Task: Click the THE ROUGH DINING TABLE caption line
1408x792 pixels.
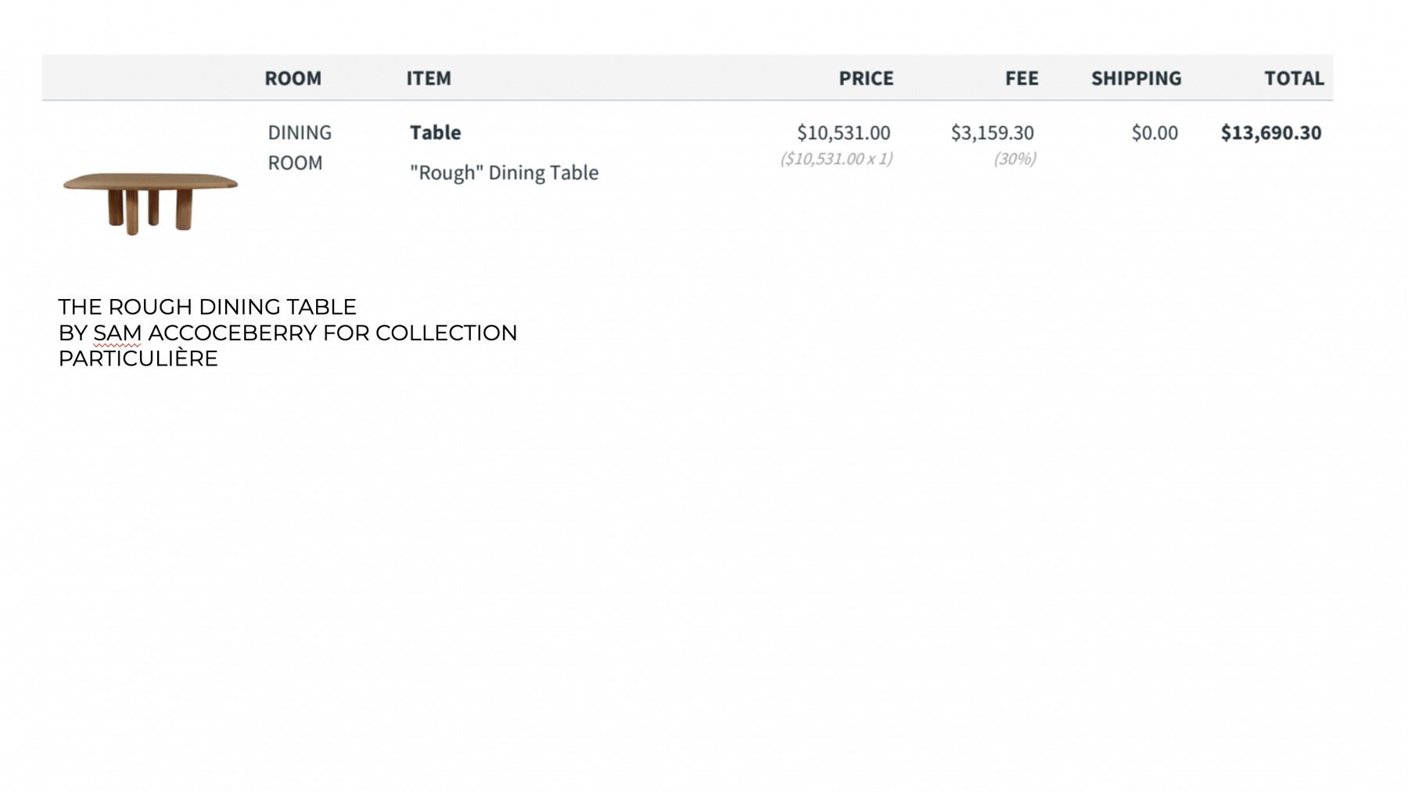Action: pos(207,307)
